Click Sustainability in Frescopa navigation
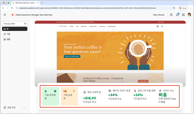The height and width of the screenshot is (114, 194). 111,26
